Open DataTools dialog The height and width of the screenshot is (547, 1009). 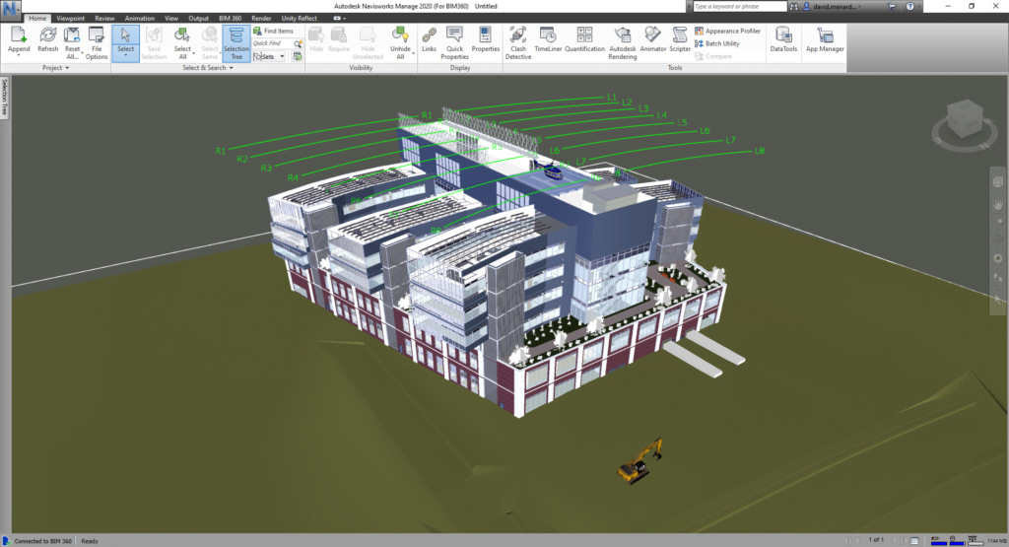[783, 39]
